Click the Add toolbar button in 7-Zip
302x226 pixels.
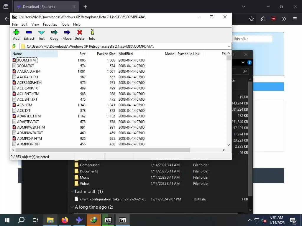tap(16, 35)
